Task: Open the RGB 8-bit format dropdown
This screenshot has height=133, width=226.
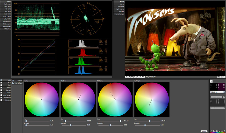Action: coord(218,92)
